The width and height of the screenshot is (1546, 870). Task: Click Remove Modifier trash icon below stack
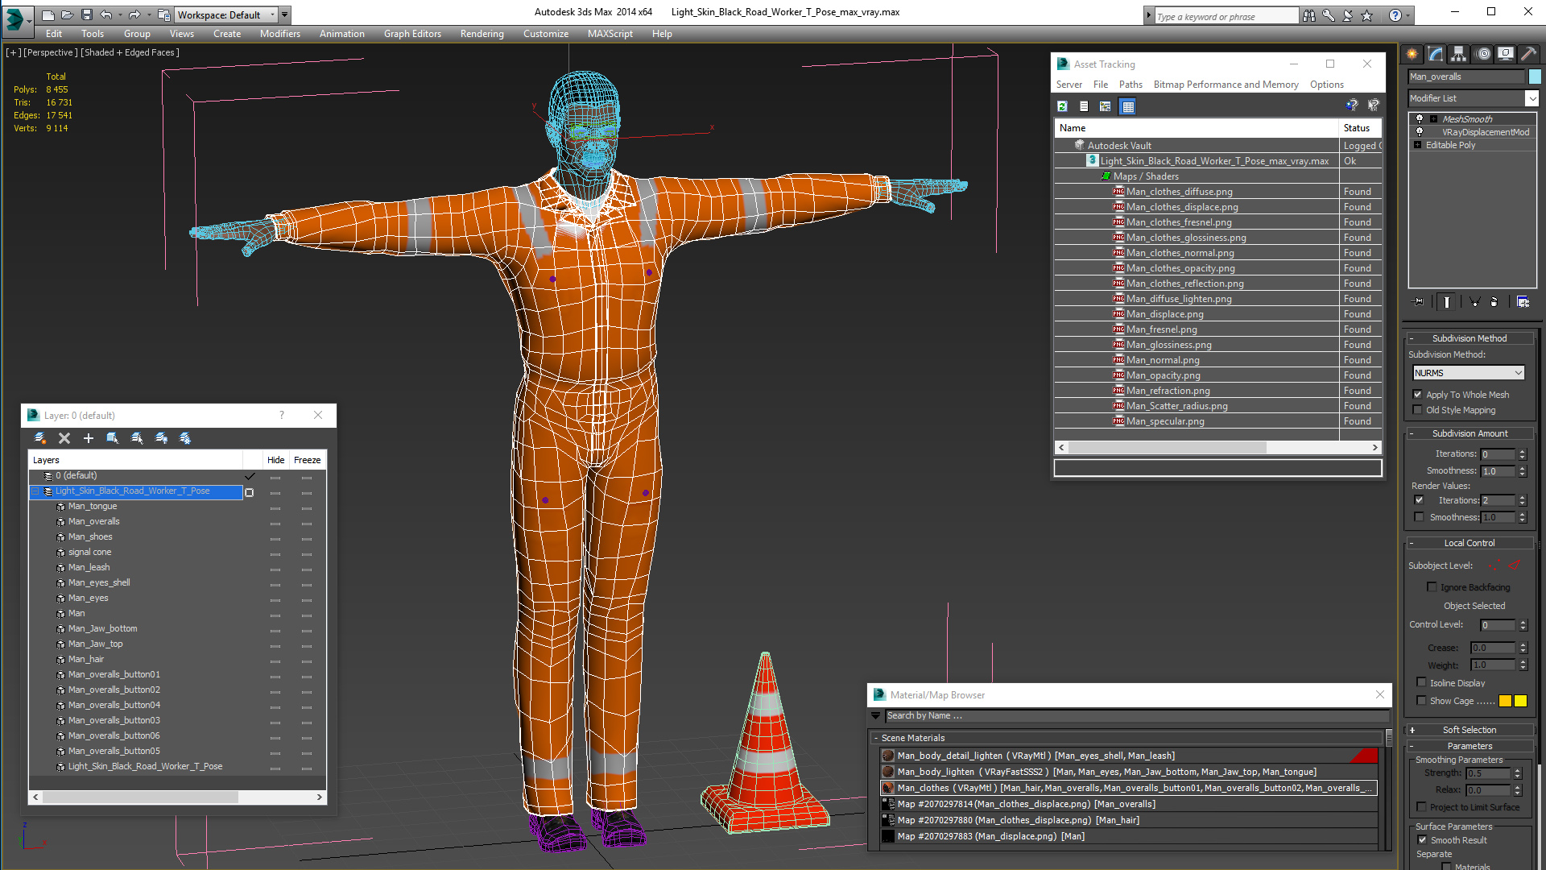[1494, 302]
